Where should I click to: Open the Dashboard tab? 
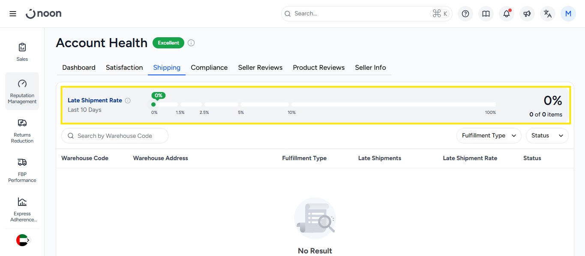click(x=79, y=68)
